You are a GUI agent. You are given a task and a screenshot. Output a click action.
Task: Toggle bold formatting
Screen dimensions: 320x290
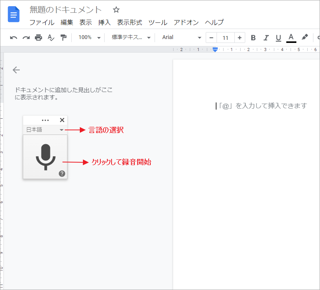pos(253,38)
